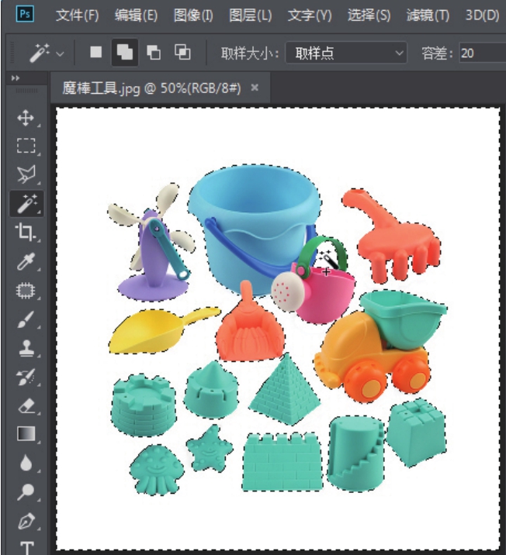The image size is (506, 555).
Task: Choose New Selection mode
Action: (95, 53)
